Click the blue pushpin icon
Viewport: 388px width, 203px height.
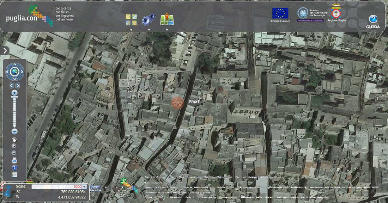8,192
